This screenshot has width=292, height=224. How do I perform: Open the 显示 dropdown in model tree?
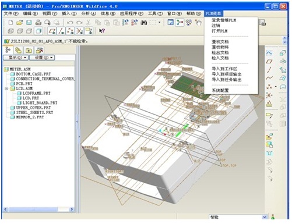(x=16, y=58)
